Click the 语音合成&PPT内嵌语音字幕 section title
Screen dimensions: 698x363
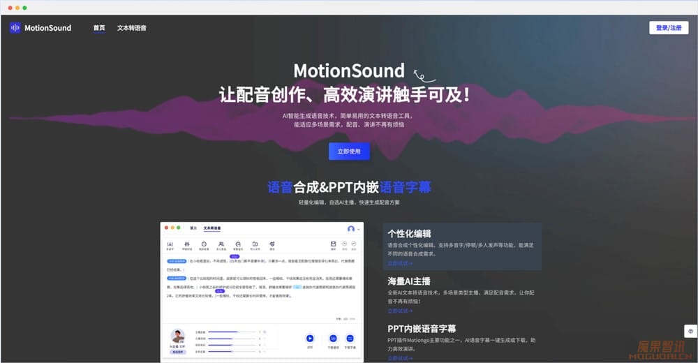click(349, 187)
